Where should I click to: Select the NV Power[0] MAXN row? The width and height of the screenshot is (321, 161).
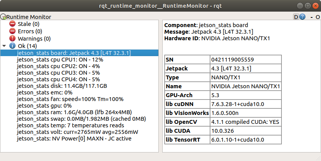80,139
